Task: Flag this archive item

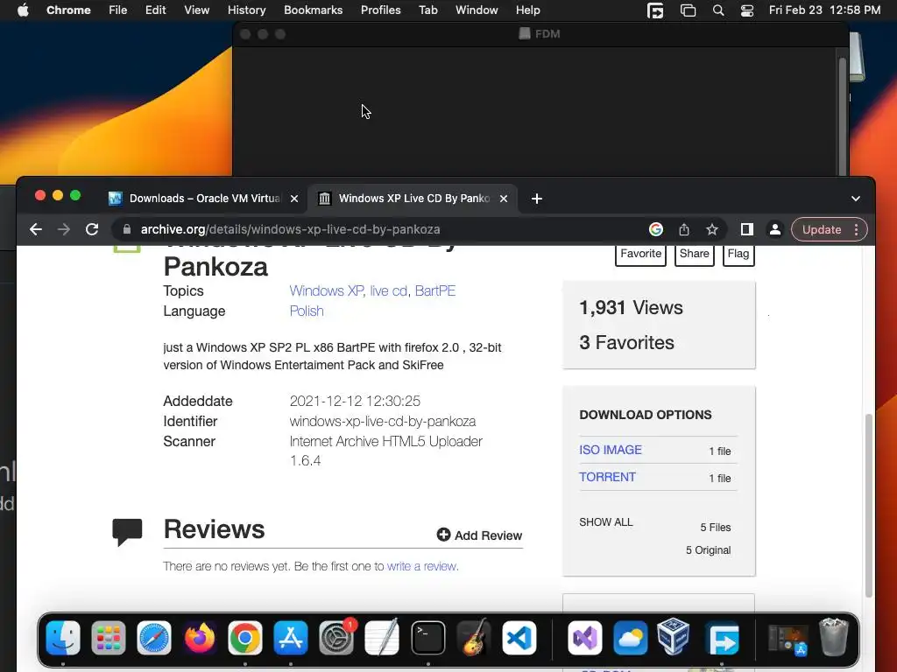Action: point(738,255)
